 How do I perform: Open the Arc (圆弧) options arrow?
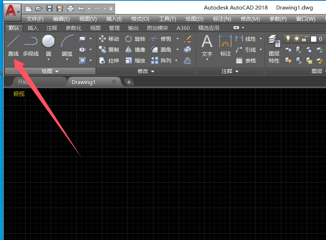[x=67, y=59]
